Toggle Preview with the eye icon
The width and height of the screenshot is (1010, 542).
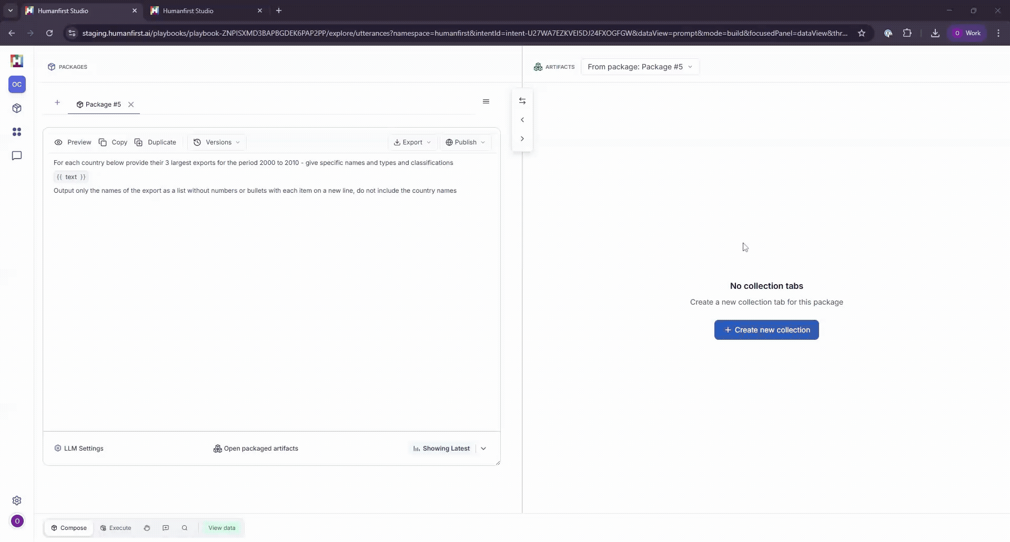point(73,142)
